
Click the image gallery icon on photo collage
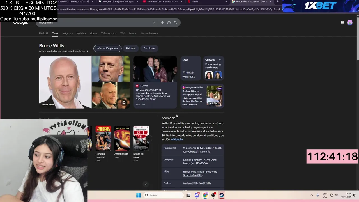click(124, 103)
